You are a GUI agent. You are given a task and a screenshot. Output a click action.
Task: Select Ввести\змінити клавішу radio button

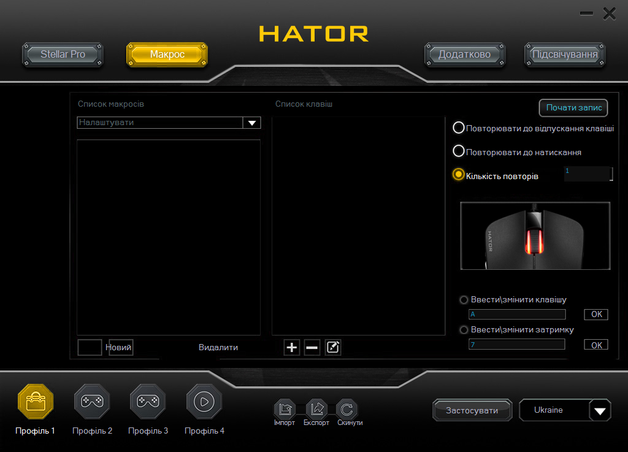tap(464, 299)
